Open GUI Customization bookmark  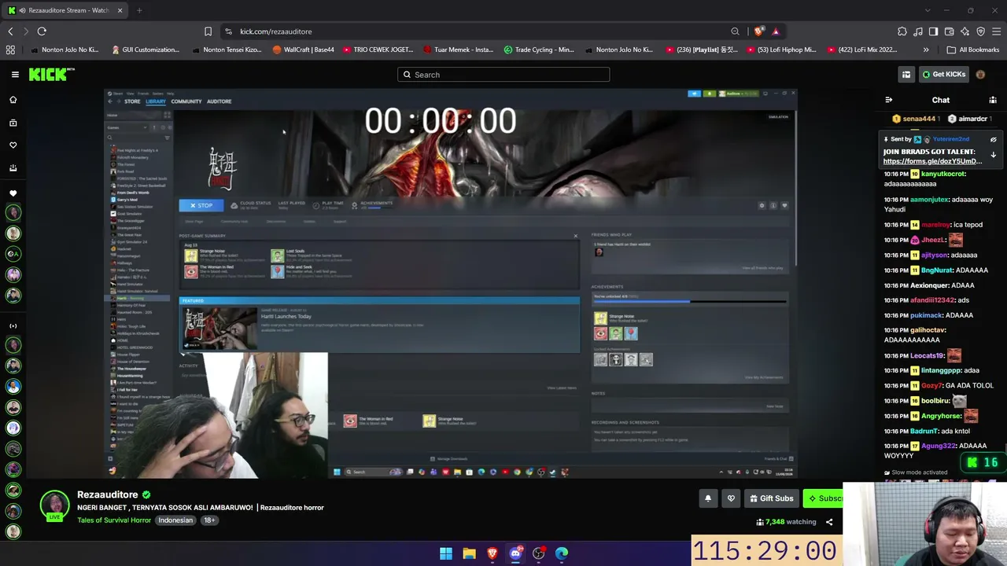146,50
